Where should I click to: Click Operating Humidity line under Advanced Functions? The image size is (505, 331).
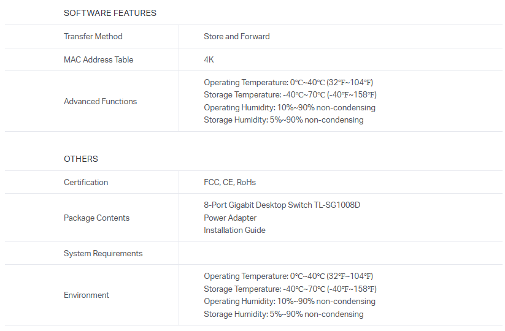(x=289, y=107)
